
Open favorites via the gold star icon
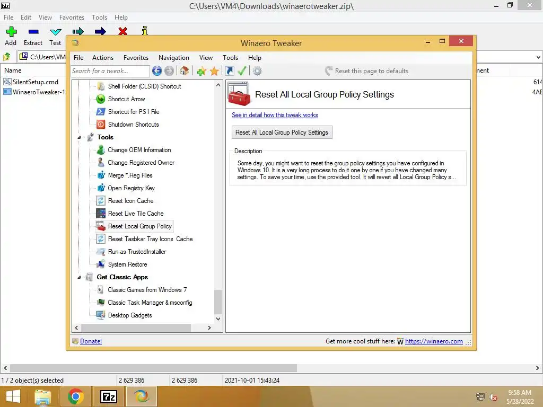214,71
